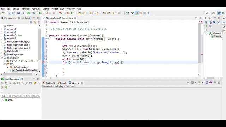Viewport: 226px width, 127px height.
Task: Expand the JRE System Library node
Action: [x=5, y=61]
